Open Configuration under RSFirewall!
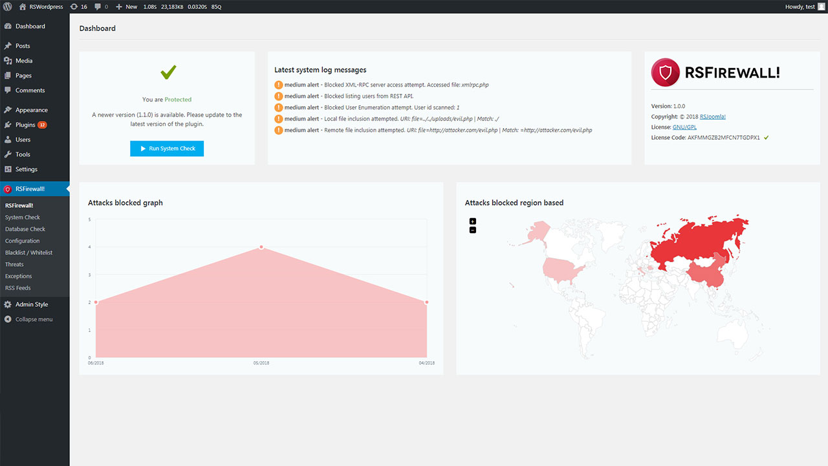Viewport: 828px width, 466px height. 22,241
